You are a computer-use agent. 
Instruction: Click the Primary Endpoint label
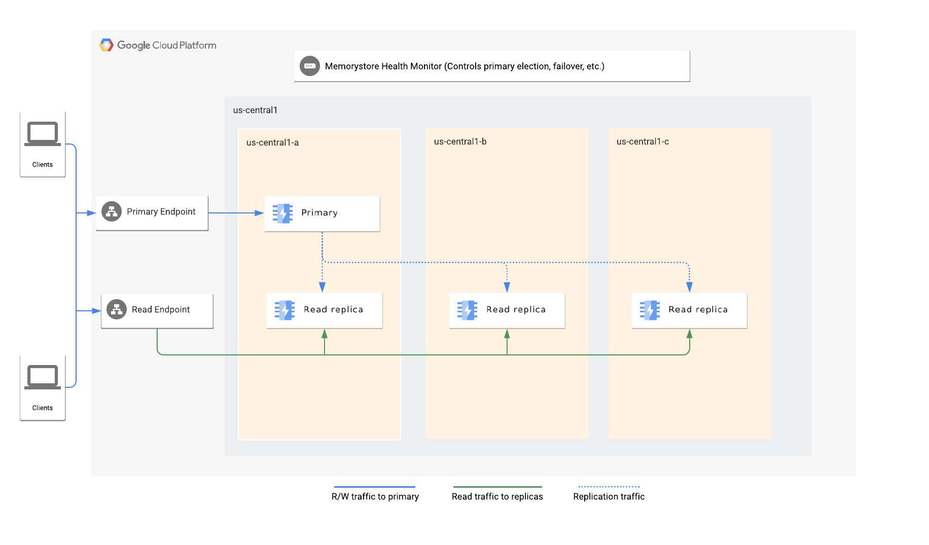(161, 212)
